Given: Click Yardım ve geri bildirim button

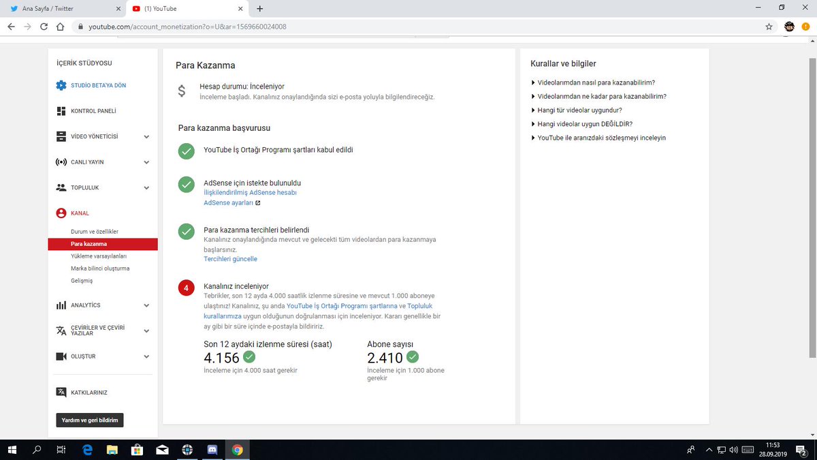Looking at the screenshot, I should (x=90, y=420).
